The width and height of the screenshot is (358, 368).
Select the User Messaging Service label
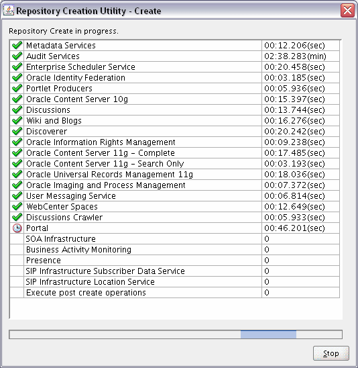coord(71,196)
